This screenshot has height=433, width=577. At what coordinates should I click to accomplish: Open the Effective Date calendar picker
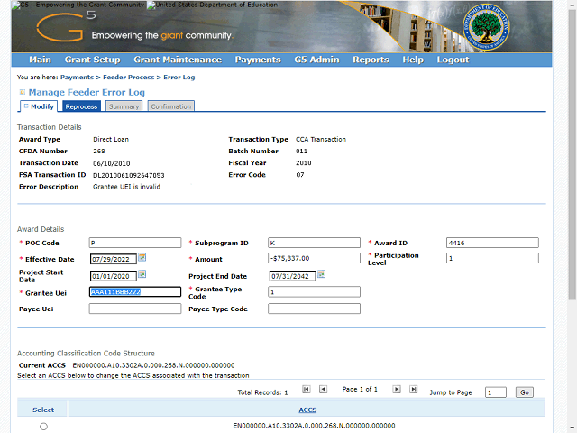142,258
